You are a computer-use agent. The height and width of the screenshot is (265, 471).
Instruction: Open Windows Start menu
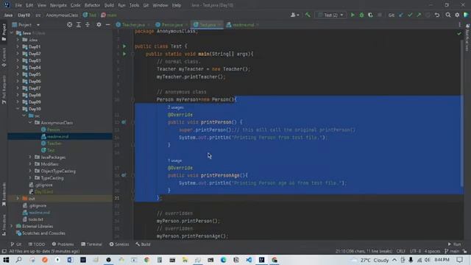pyautogui.click(x=6, y=260)
